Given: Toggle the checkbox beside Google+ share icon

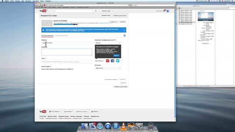Looking at the screenshot, I should pos(110,61).
